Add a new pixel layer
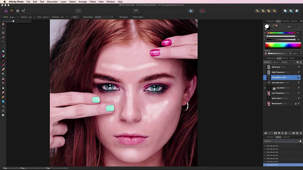This screenshot has height=170, width=303. pos(297,133)
